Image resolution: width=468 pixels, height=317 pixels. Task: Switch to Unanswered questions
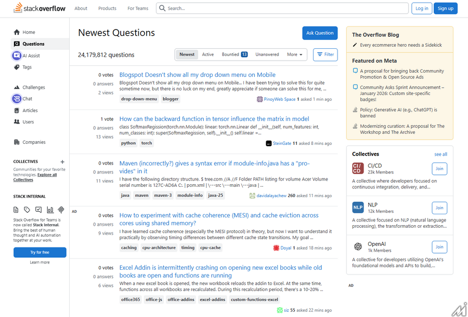(x=267, y=54)
